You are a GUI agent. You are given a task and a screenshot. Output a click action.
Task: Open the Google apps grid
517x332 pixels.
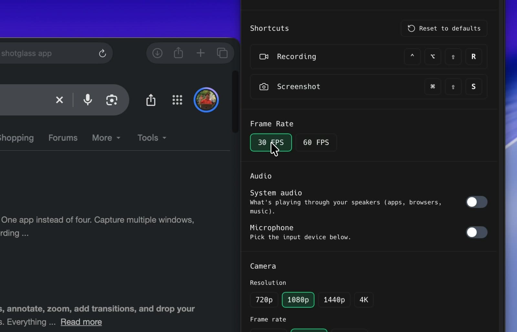[x=177, y=100]
